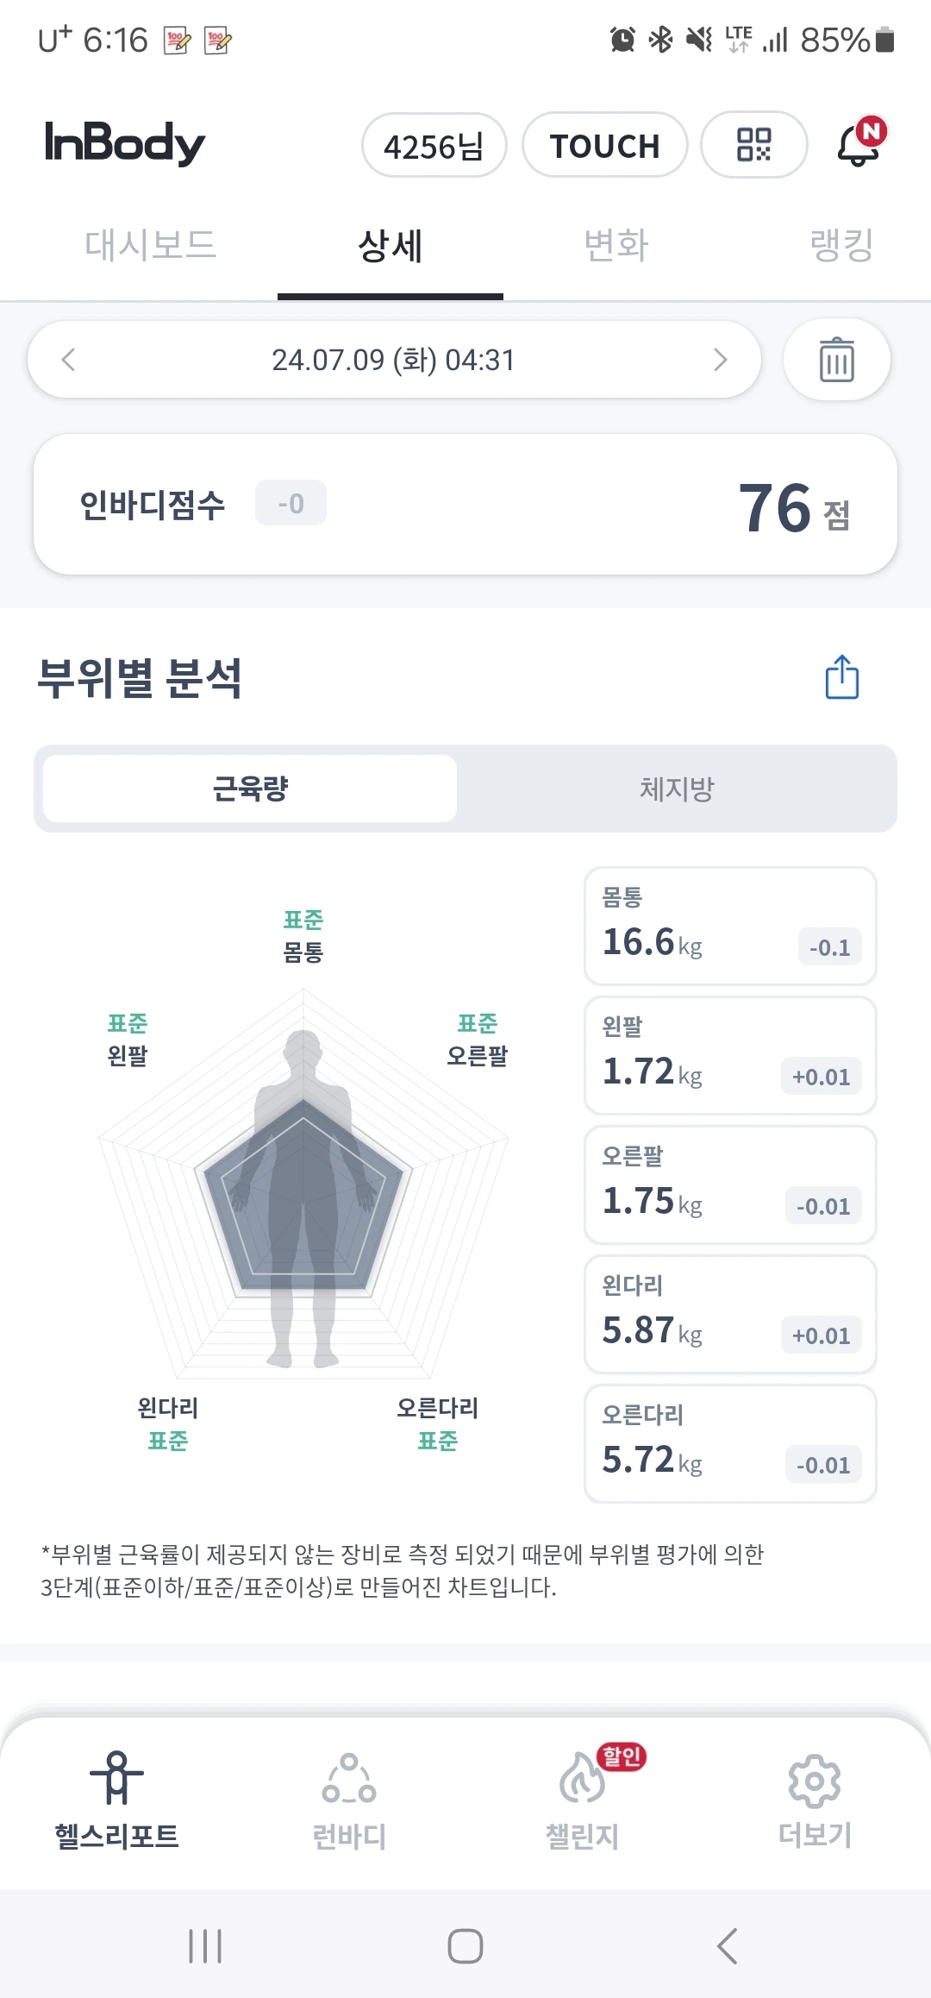Open the 런바디 bottom tab
931x1998 pixels.
(x=349, y=1800)
